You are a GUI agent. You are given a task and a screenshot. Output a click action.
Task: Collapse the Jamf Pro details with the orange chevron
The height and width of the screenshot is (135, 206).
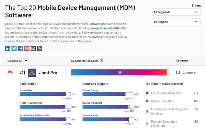(10, 72)
